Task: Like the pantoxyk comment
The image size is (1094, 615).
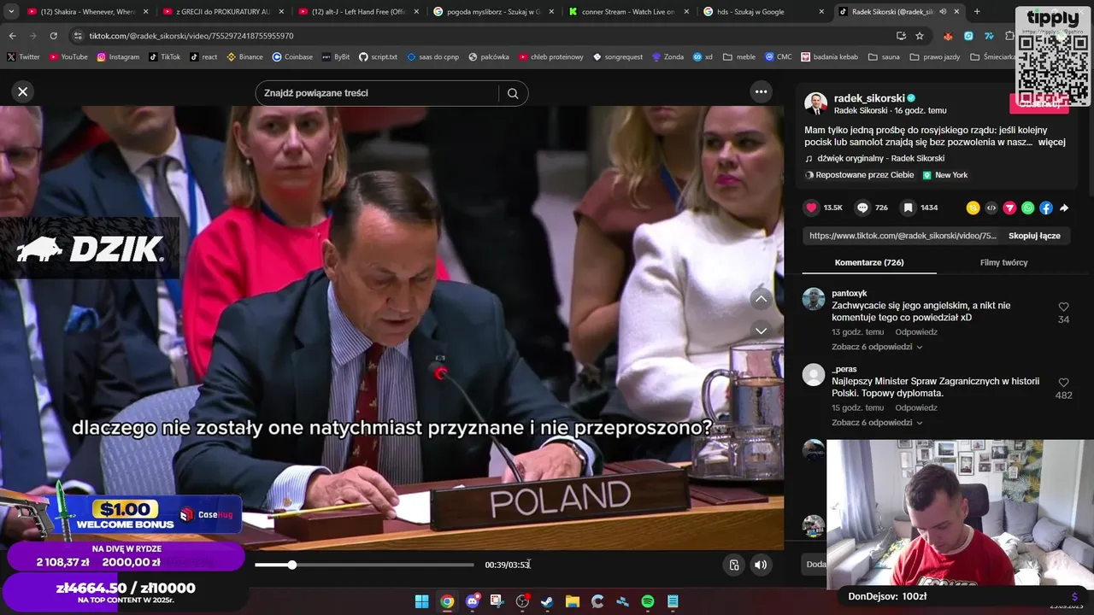Action: [x=1063, y=307]
